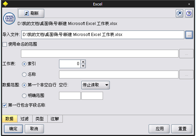Select 第一个非空白行 radio button
The image size is (196, 136).
coord(24,85)
